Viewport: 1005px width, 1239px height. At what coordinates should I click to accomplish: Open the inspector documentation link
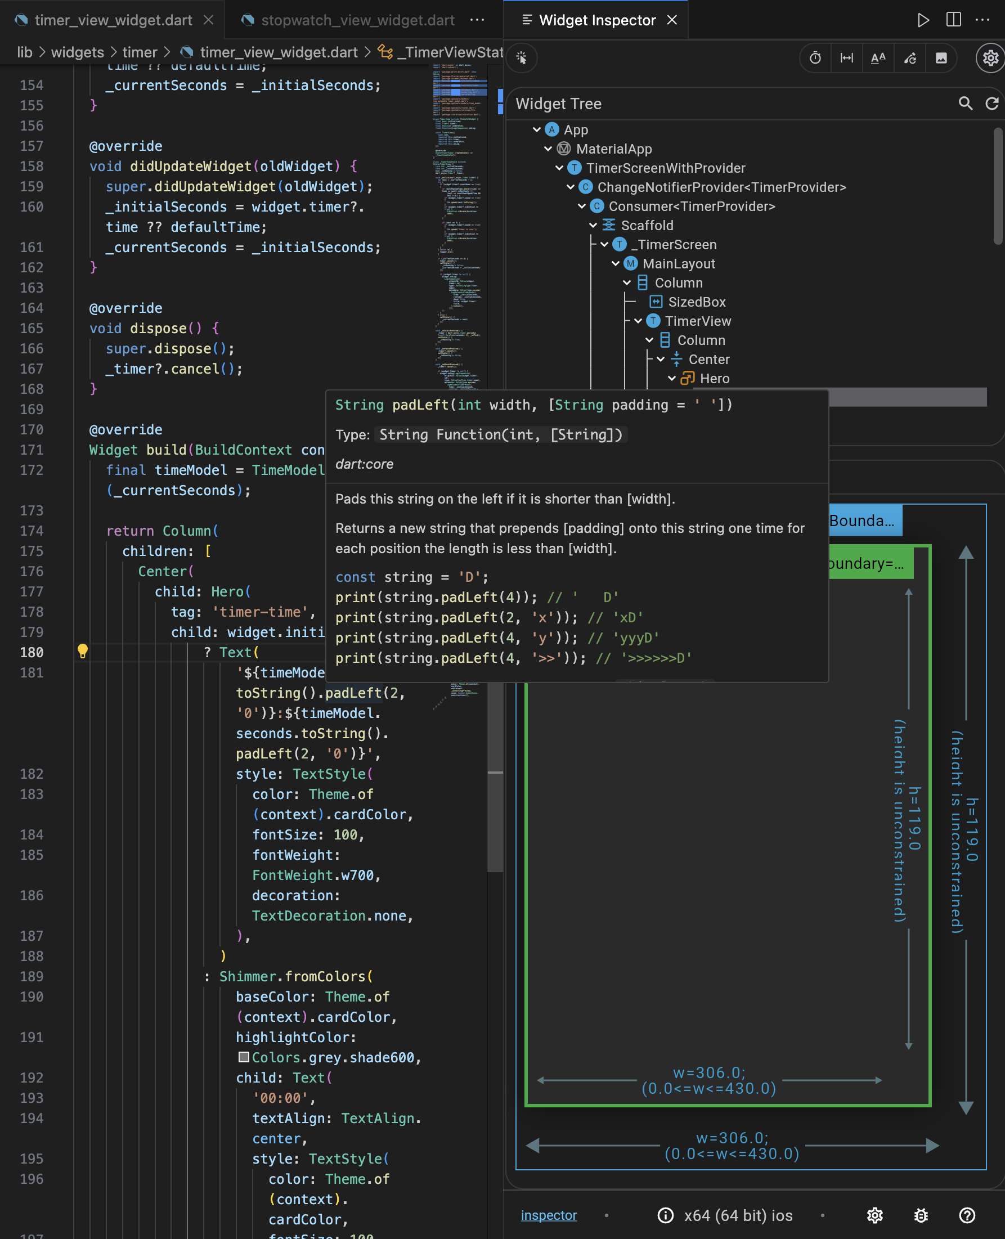pyautogui.click(x=549, y=1215)
